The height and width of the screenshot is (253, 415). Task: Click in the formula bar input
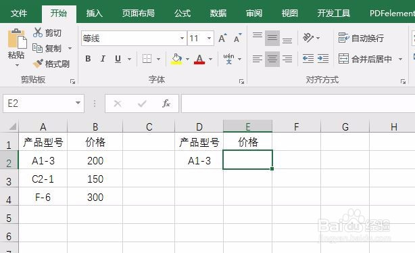[x=298, y=103]
